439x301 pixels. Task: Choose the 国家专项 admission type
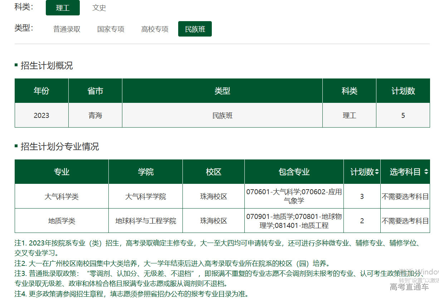click(x=111, y=29)
